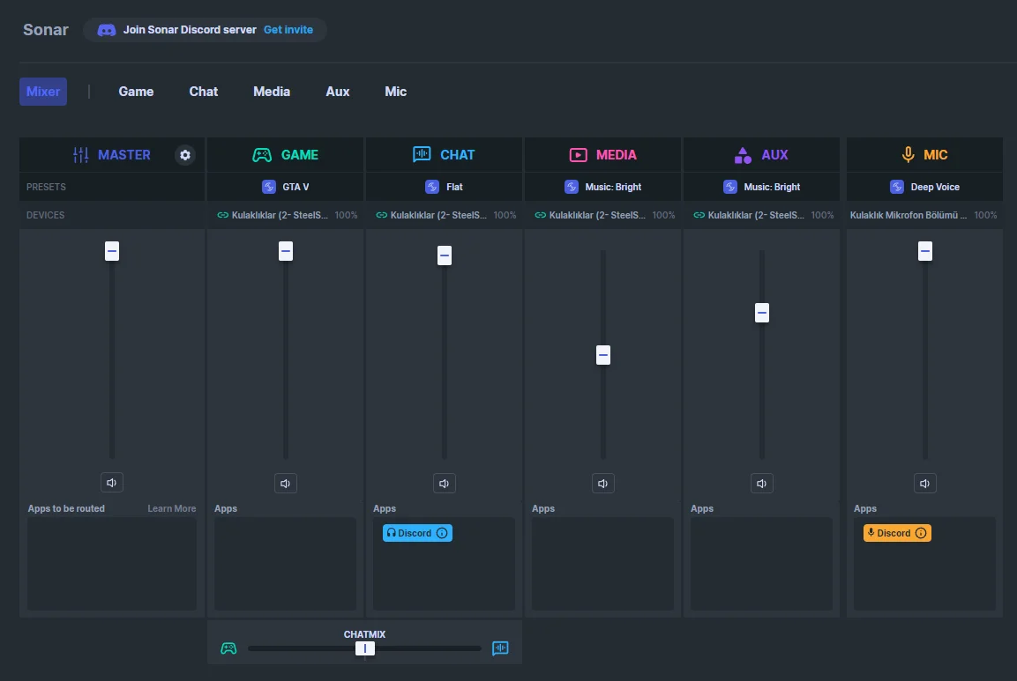This screenshot has width=1017, height=681.
Task: Click Discord chip in Mic apps
Action: pos(897,533)
